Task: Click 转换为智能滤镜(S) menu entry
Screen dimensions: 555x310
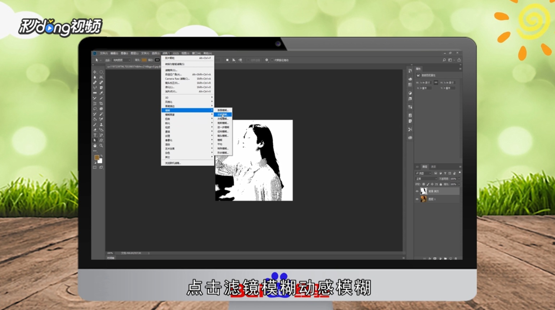Action: pyautogui.click(x=187, y=64)
